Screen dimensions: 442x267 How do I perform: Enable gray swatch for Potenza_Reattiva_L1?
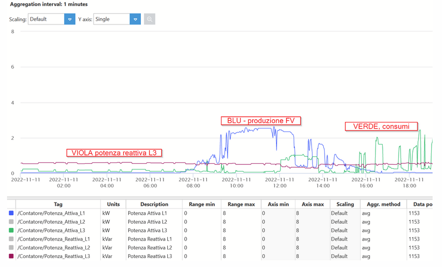pyautogui.click(x=11, y=239)
